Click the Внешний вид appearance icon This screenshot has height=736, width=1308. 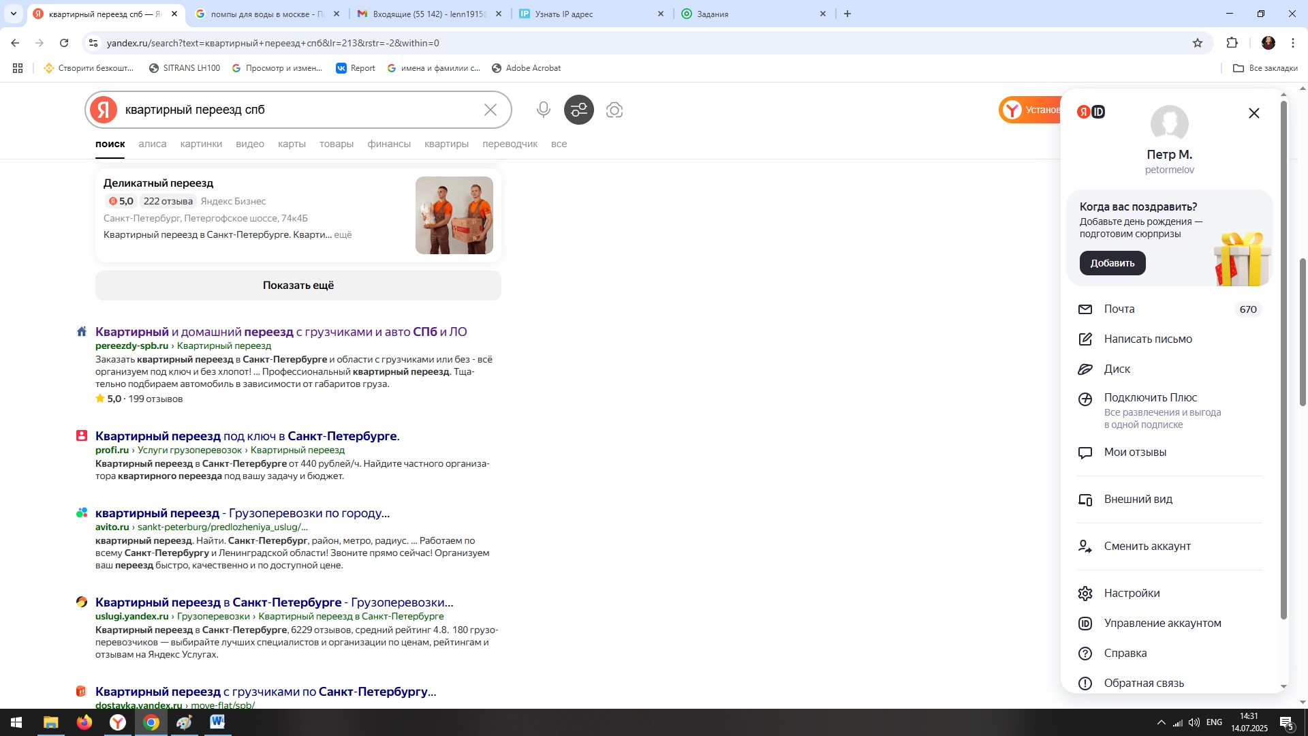click(x=1085, y=500)
